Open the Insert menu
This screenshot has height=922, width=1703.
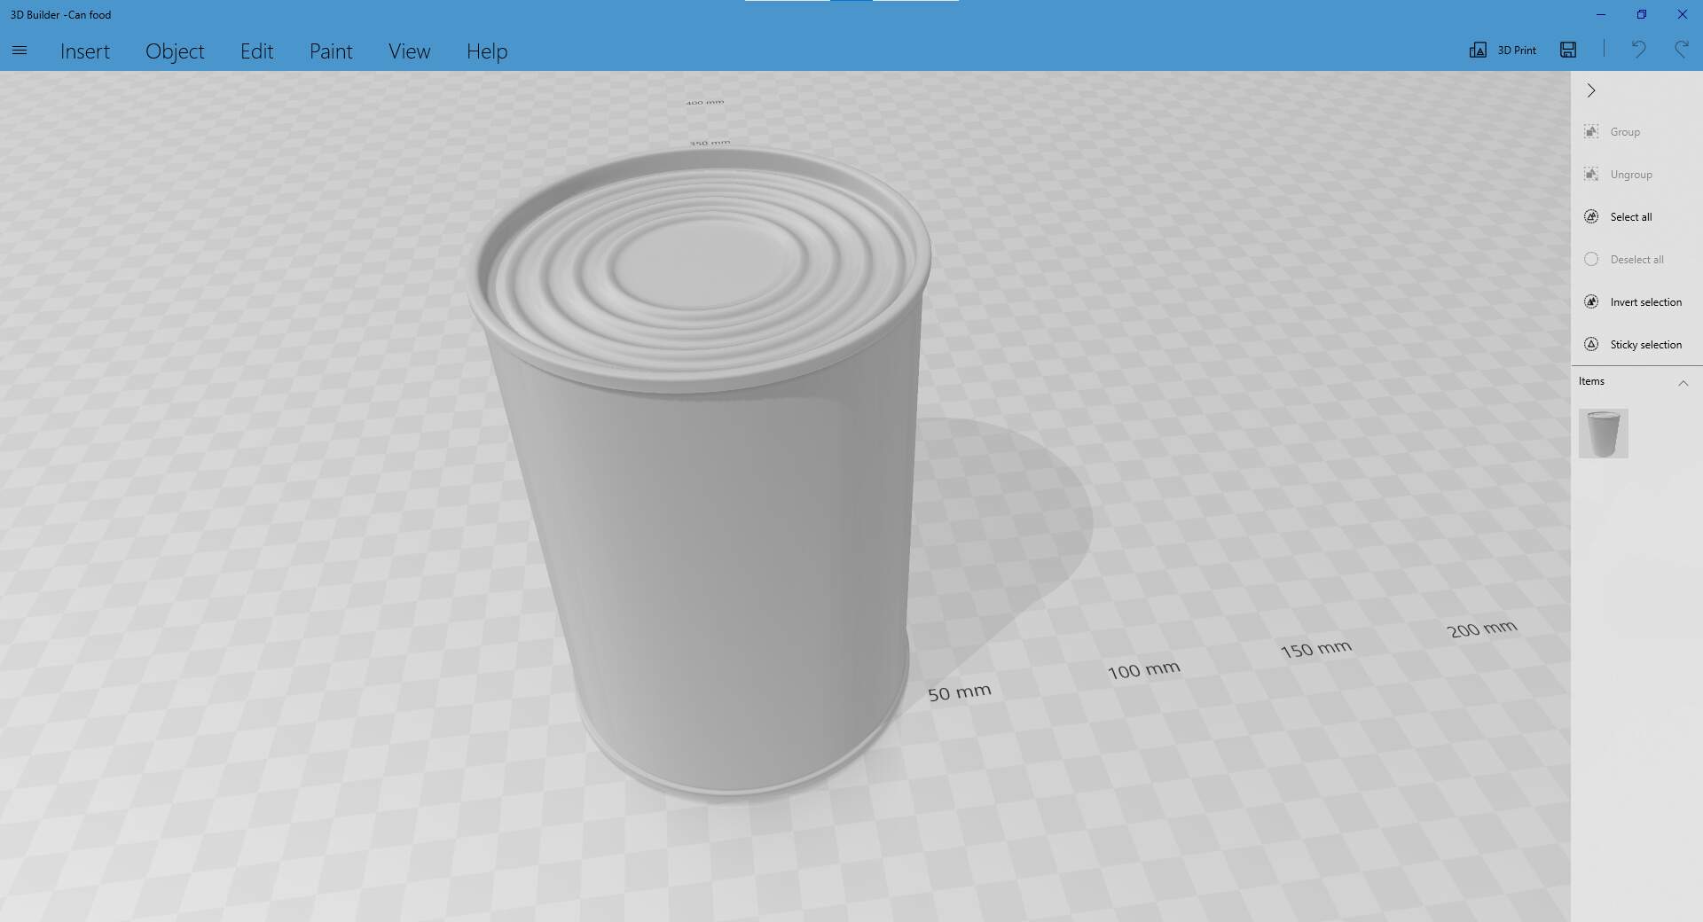[85, 51]
